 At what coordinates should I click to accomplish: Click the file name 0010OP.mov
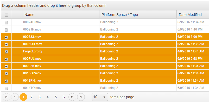click(32, 73)
